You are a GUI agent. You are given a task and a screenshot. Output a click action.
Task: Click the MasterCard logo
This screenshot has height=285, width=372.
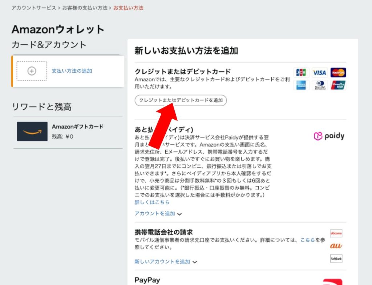pyautogui.click(x=338, y=72)
